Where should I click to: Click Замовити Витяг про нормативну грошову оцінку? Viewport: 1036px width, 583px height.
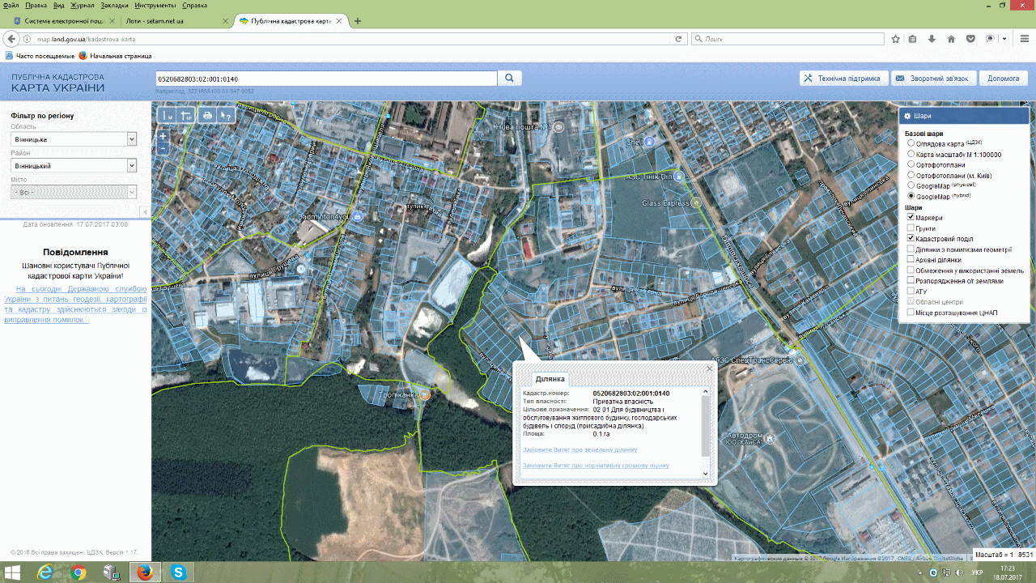[x=596, y=466]
